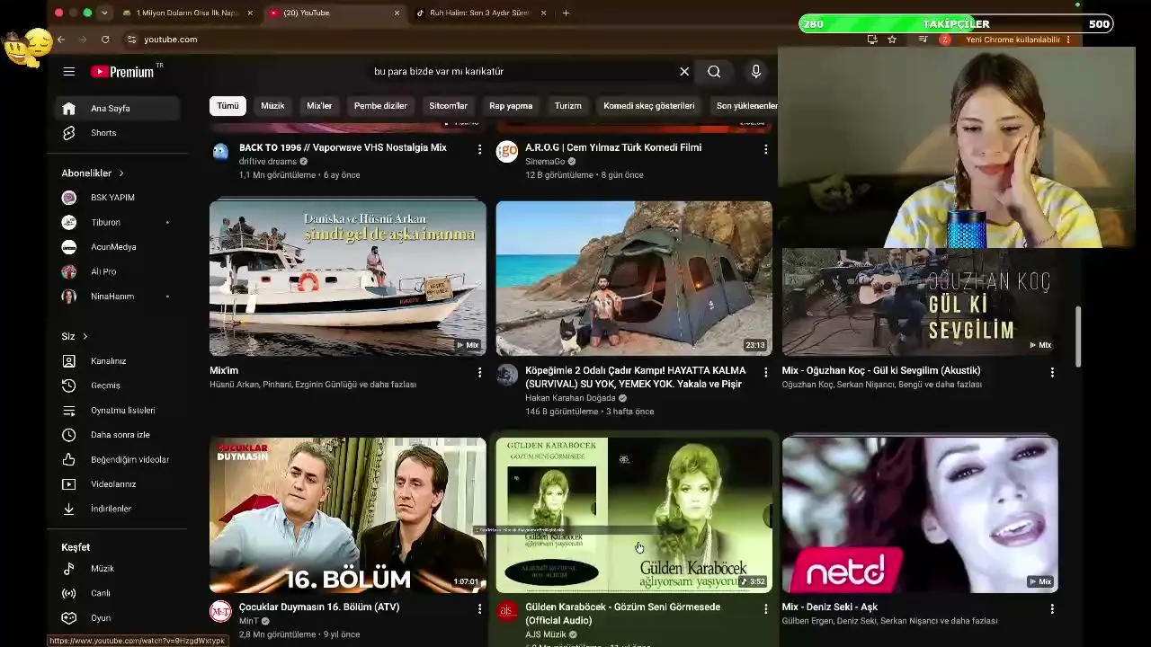The image size is (1151, 647).
Task: Open the YouTube hamburger guide menu
Action: pyautogui.click(x=69, y=71)
